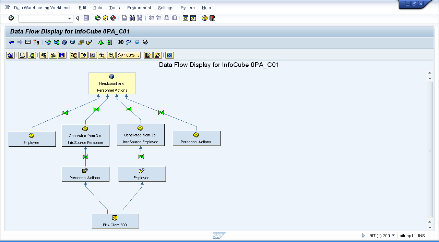Open the command field history dropdown
This screenshot has width=439, height=242.
coord(70,18)
